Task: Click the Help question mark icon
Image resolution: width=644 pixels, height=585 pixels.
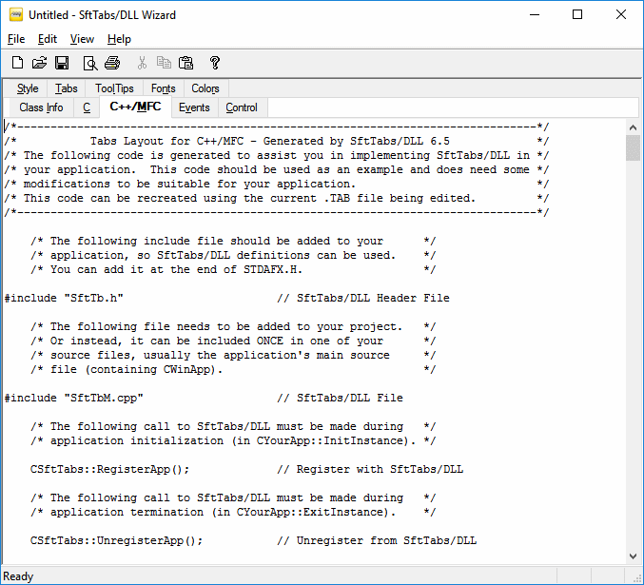Action: pyautogui.click(x=215, y=63)
